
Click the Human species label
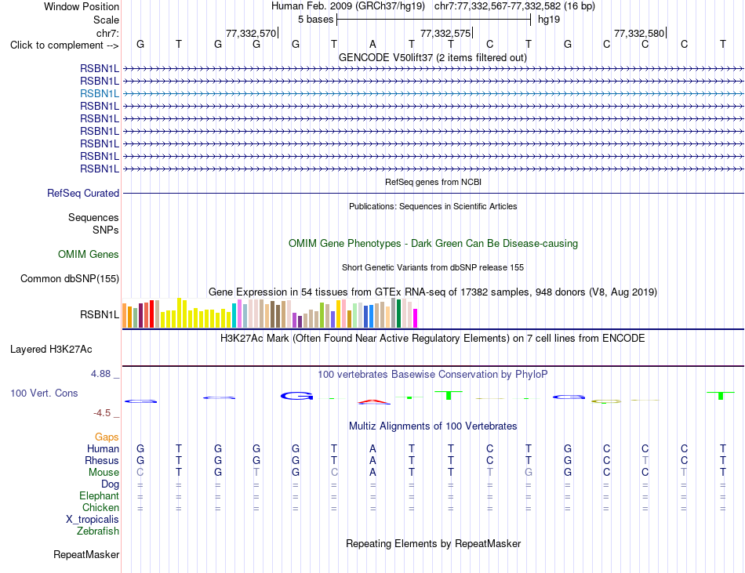point(103,448)
